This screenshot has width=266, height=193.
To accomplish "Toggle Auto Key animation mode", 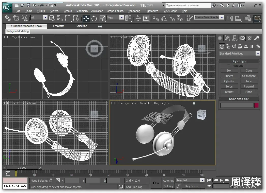I will click(168, 181).
